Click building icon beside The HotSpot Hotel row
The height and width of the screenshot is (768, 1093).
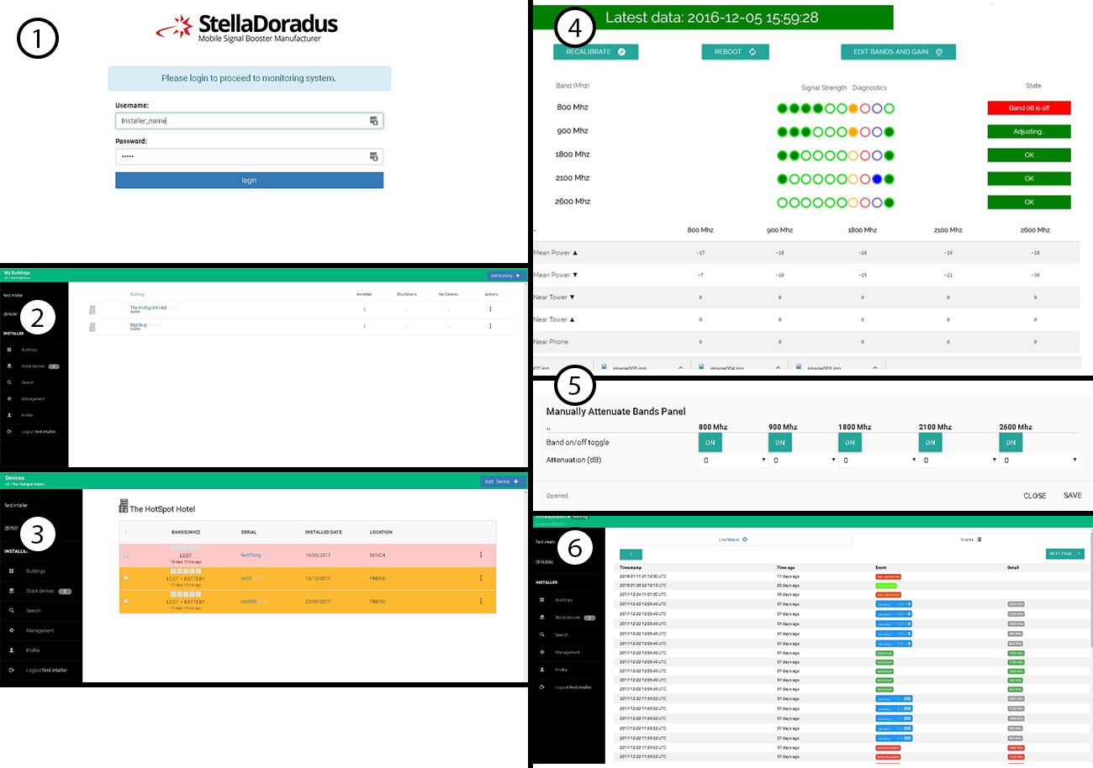(x=92, y=310)
